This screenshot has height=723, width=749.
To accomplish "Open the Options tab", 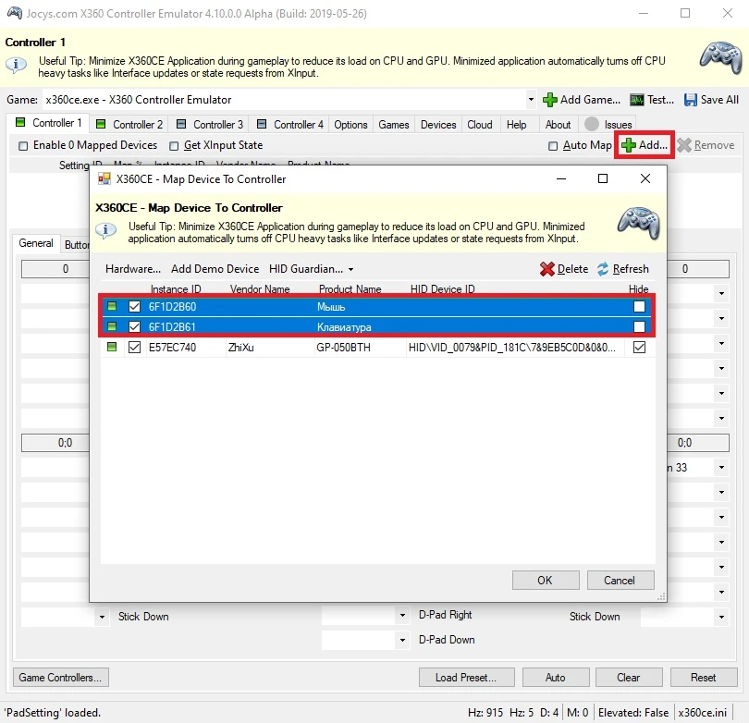I will click(x=350, y=125).
